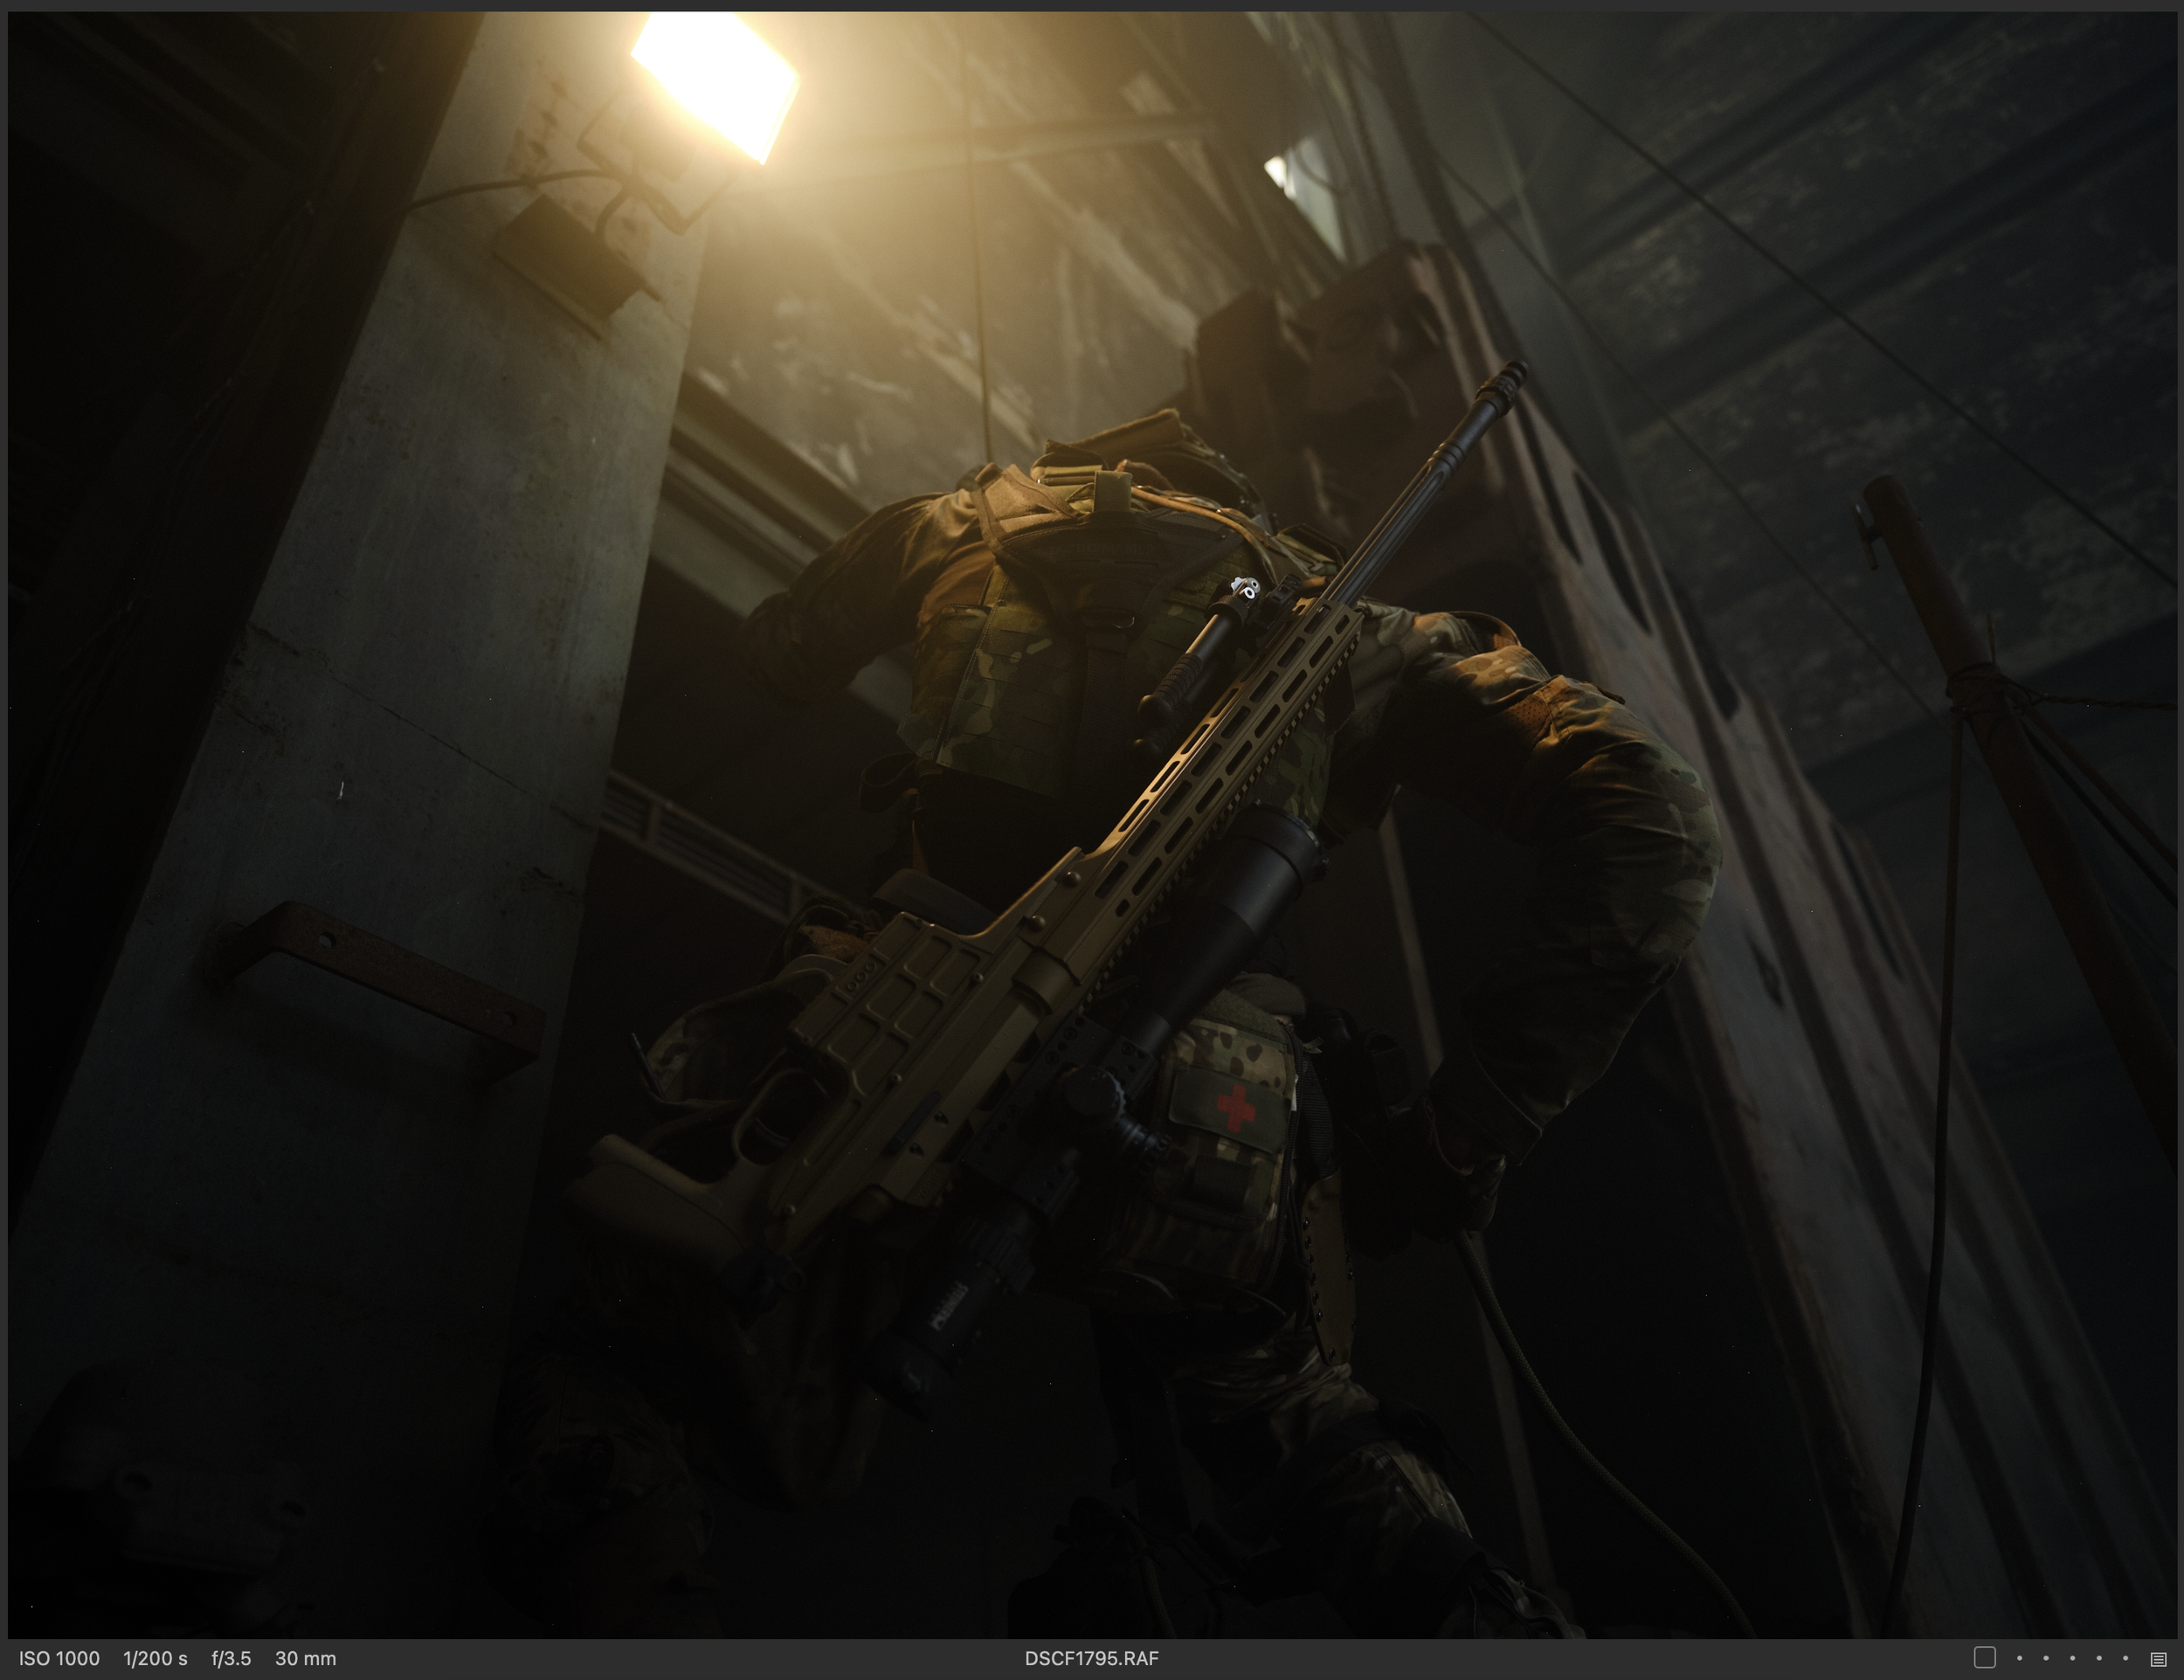The height and width of the screenshot is (1680, 2184).
Task: Click the ISO 1000 label
Action: [x=59, y=1658]
